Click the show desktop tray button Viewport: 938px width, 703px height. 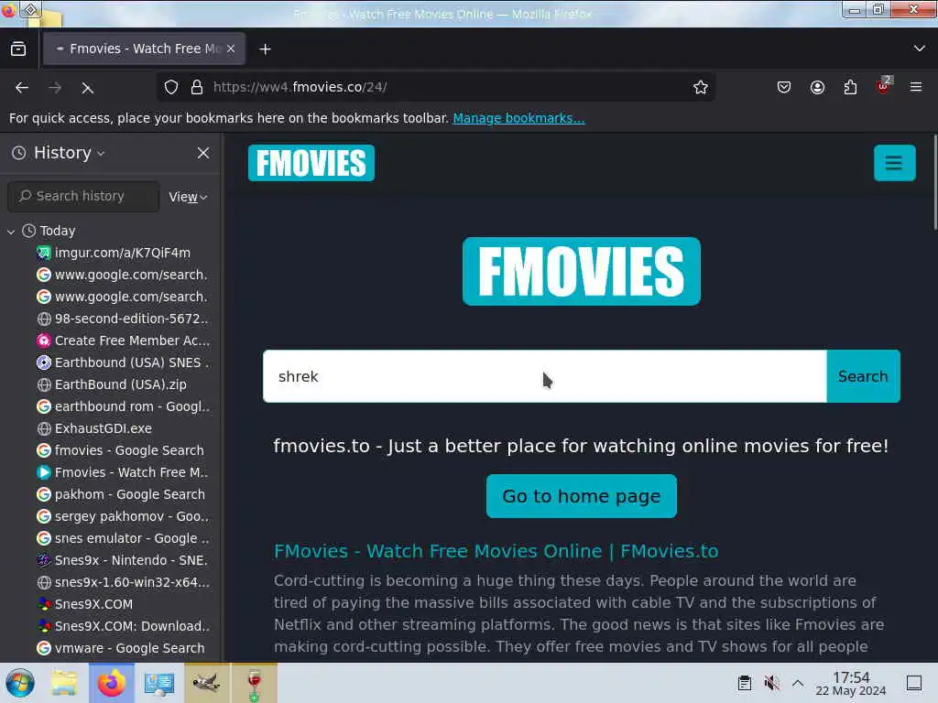point(914,683)
